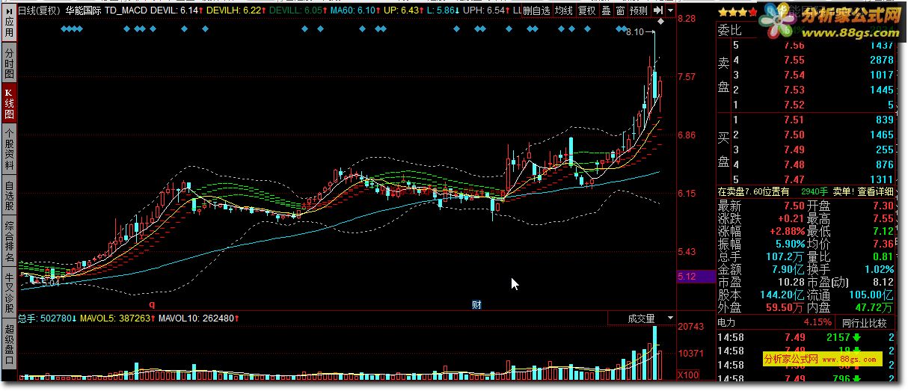Click the 8.10 high price label
The height and width of the screenshot is (391, 908).
pyautogui.click(x=634, y=31)
